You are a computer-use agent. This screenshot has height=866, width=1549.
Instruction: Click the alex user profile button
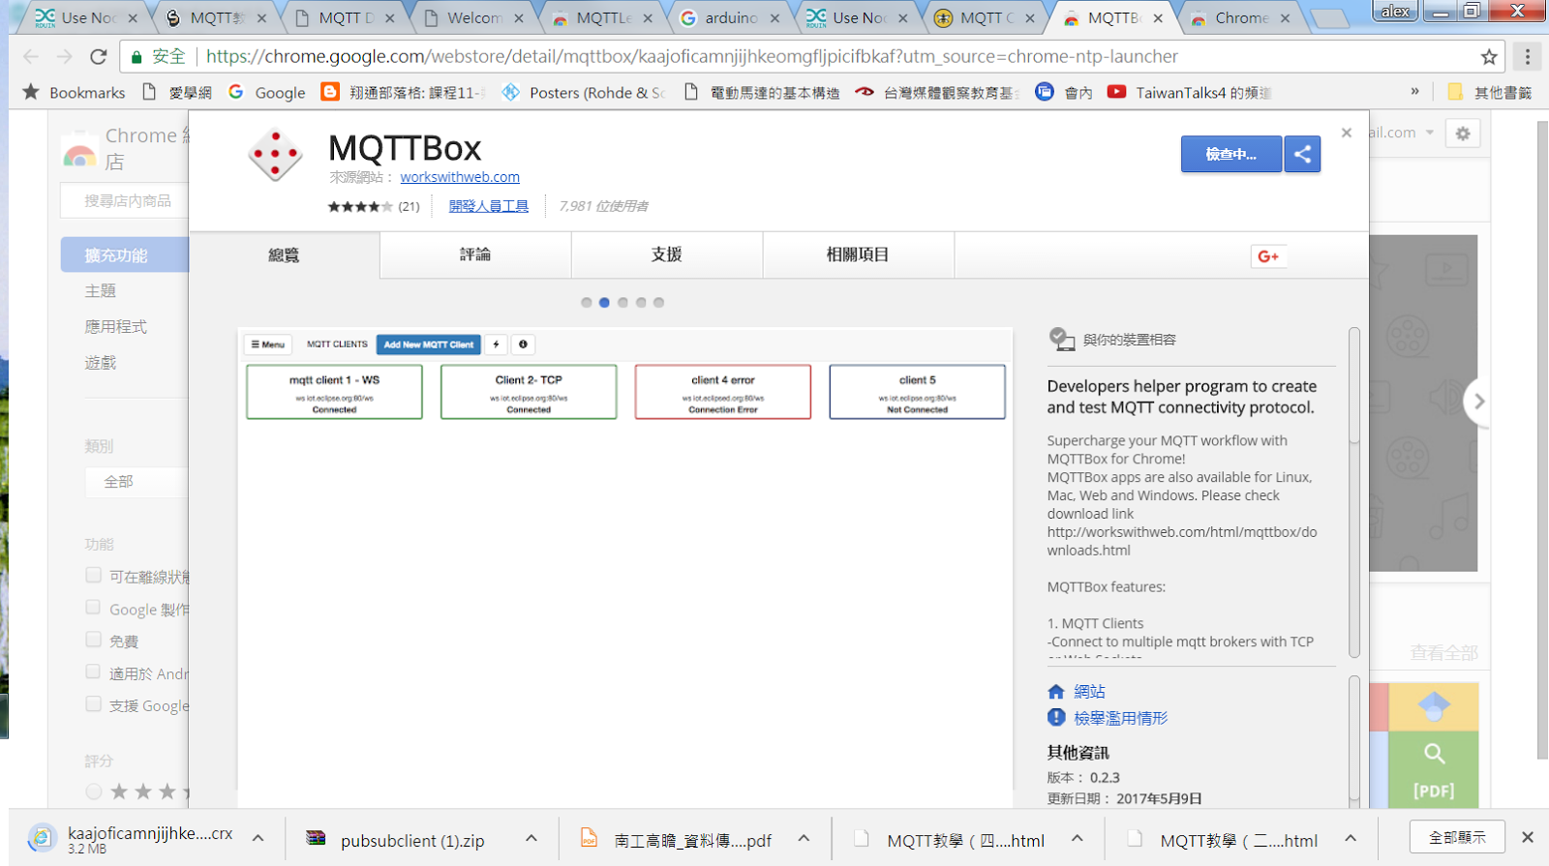[x=1395, y=11]
